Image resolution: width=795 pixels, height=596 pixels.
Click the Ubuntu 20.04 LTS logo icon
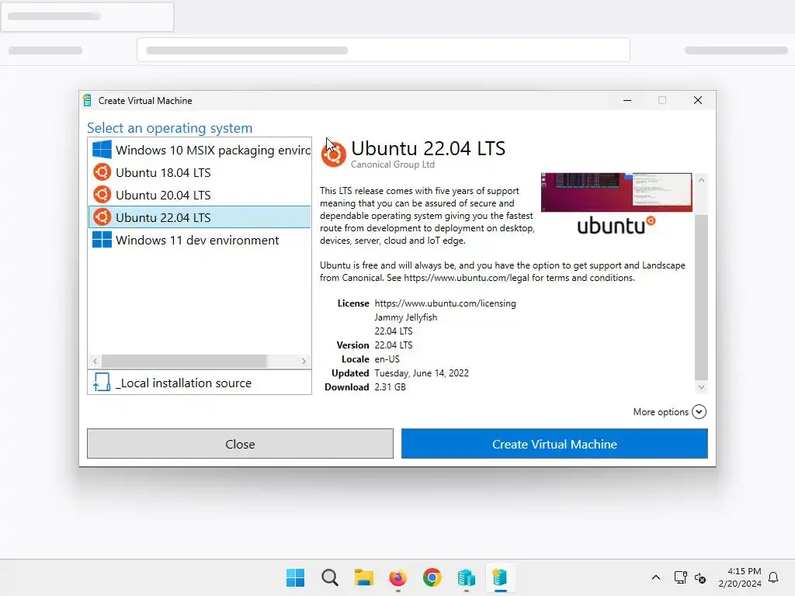tap(102, 195)
